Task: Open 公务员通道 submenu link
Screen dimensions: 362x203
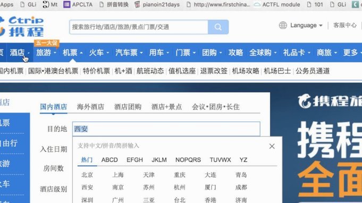Action: [313, 71]
